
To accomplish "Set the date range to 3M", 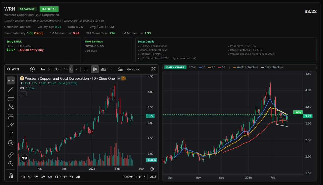I will click(x=43, y=177).
